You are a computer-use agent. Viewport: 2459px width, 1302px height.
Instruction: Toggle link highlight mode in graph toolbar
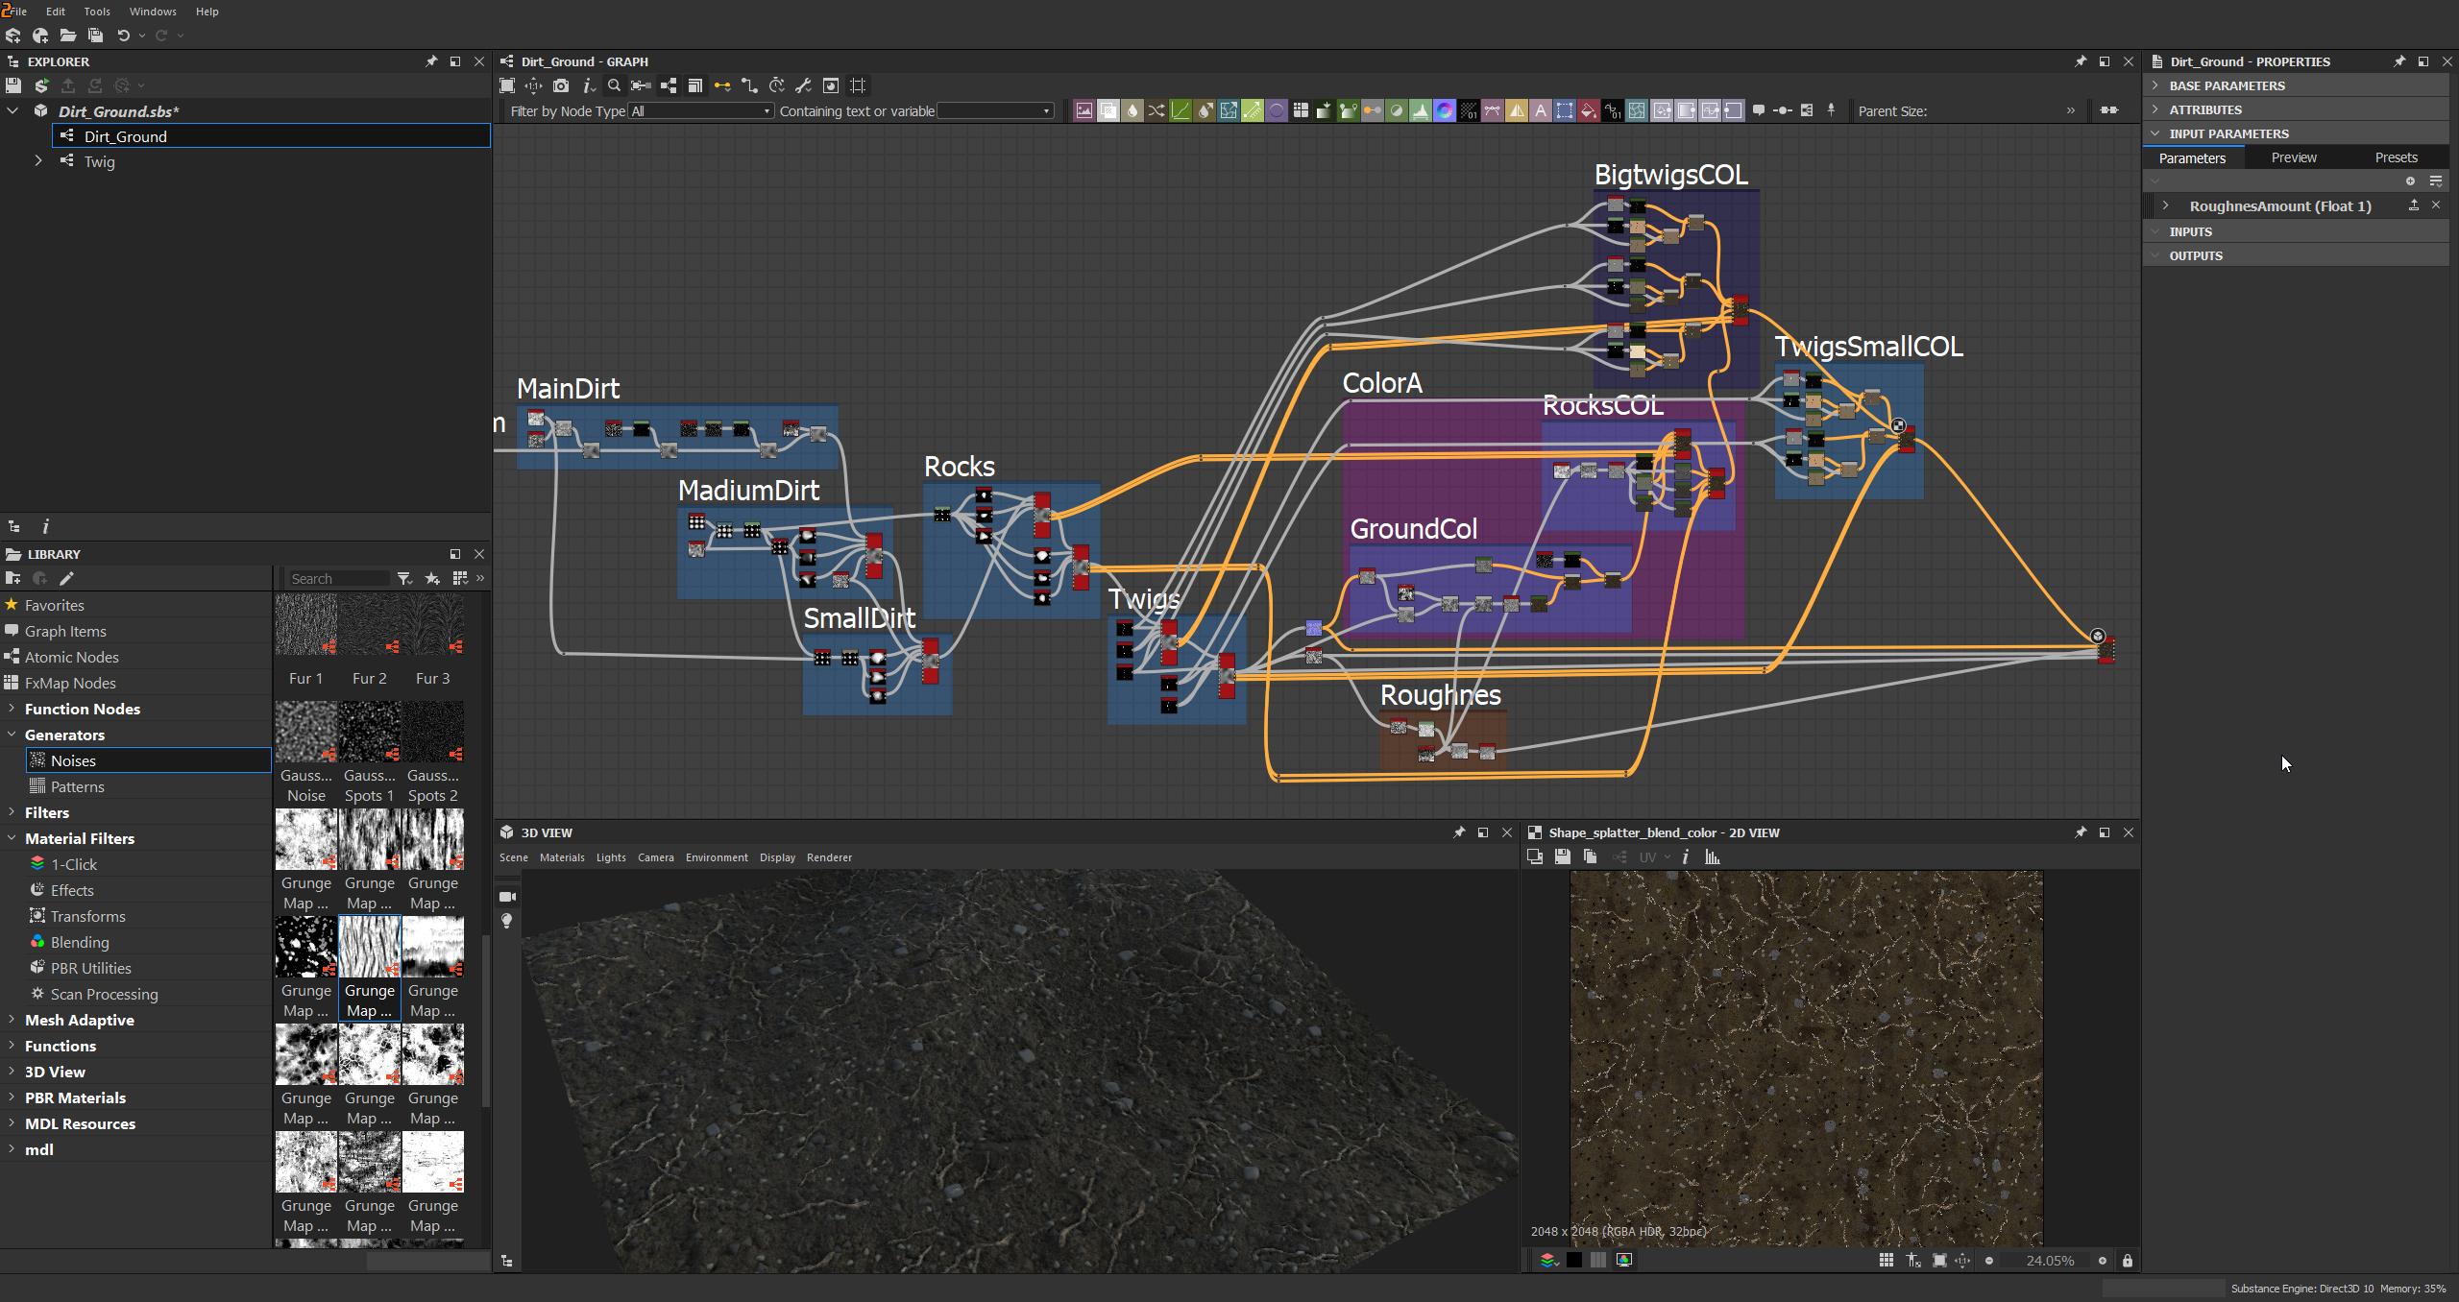[x=722, y=85]
